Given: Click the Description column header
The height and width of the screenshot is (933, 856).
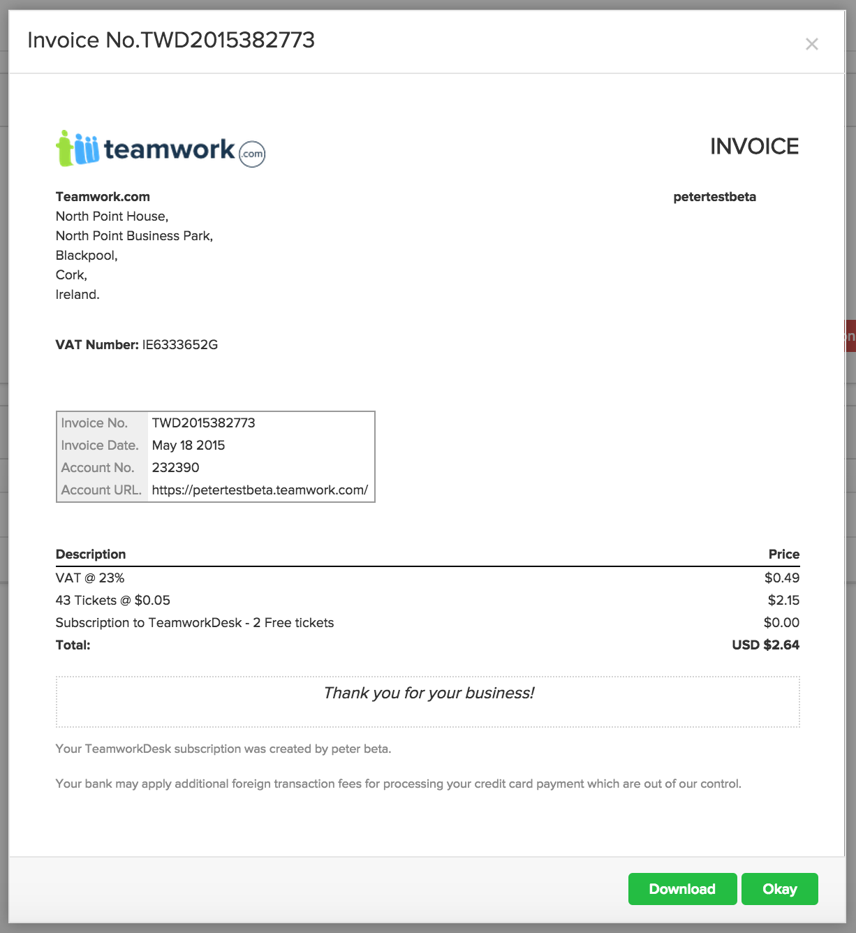Looking at the screenshot, I should (x=91, y=554).
